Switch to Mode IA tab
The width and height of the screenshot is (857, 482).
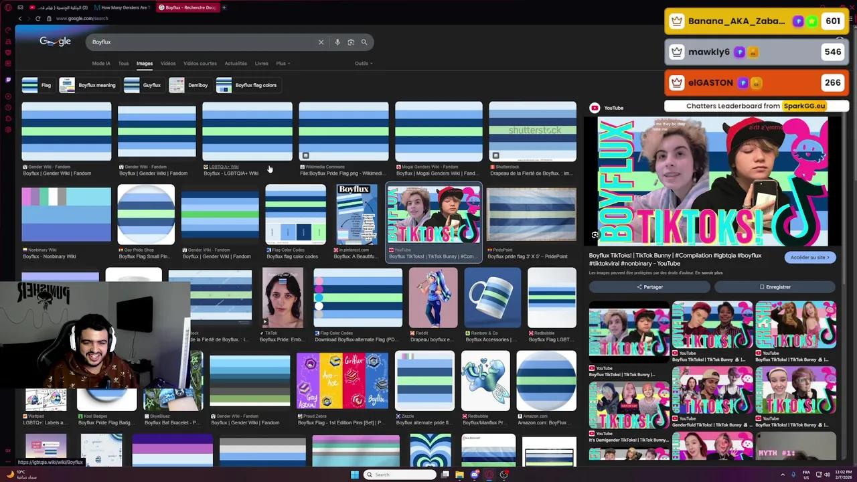pos(101,64)
